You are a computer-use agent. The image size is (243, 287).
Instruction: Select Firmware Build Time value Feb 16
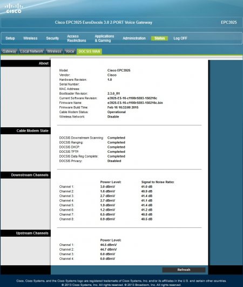(123, 107)
